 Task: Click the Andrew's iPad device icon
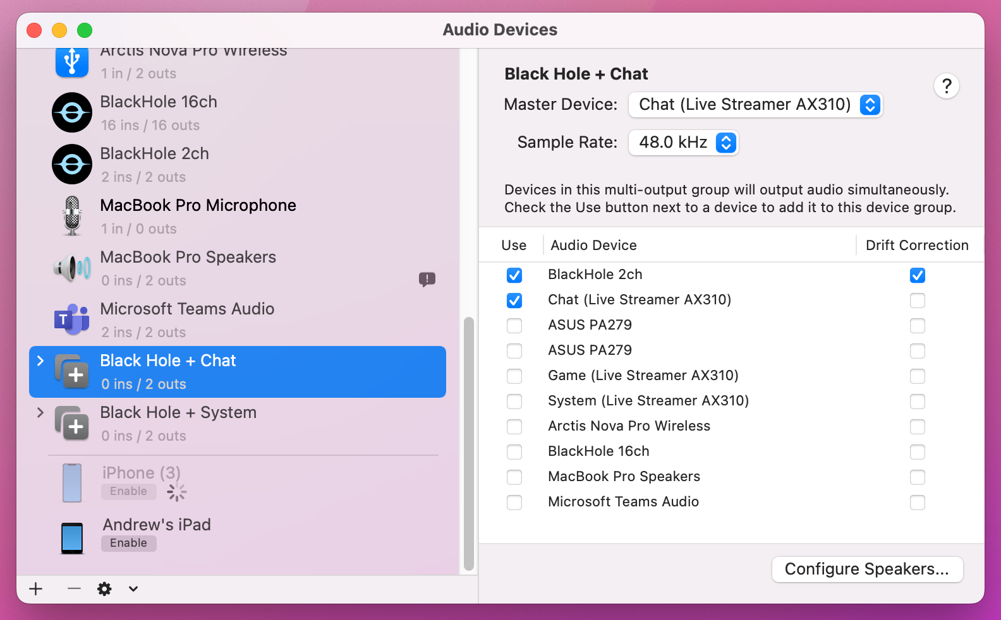point(72,539)
